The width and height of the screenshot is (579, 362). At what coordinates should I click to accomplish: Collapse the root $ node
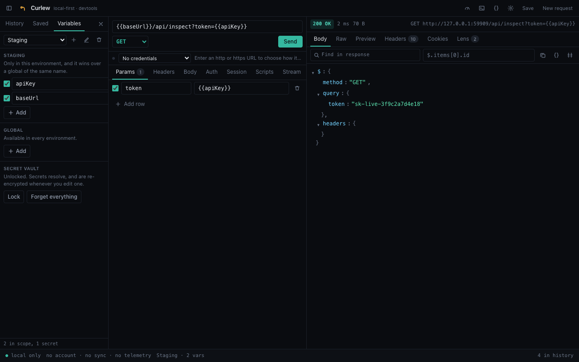[x=313, y=72]
